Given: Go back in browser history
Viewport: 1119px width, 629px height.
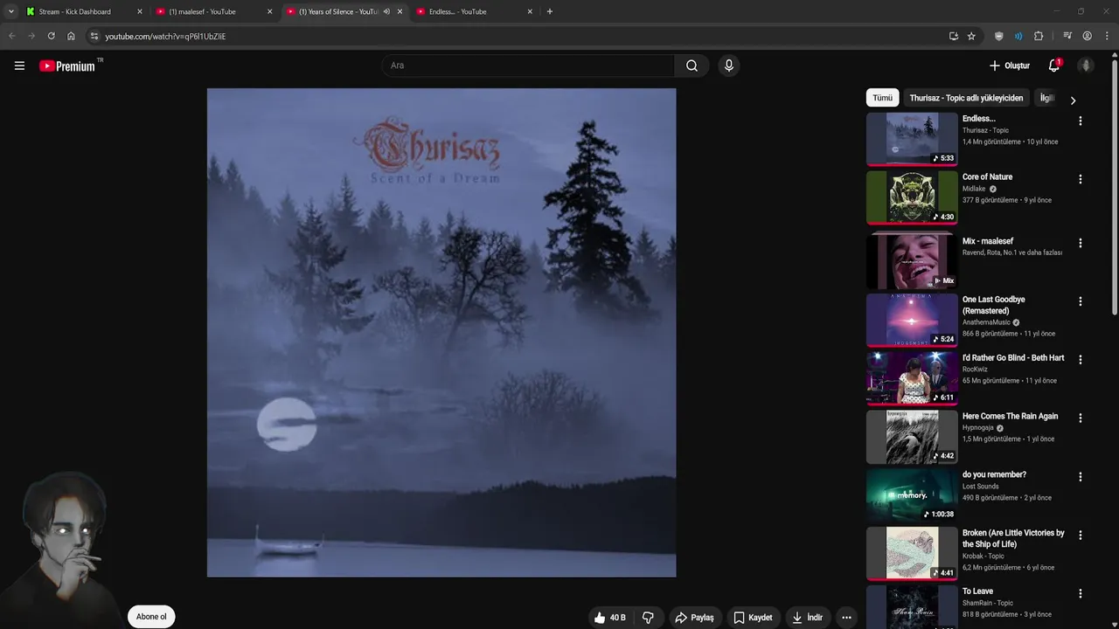Looking at the screenshot, I should pos(12,36).
